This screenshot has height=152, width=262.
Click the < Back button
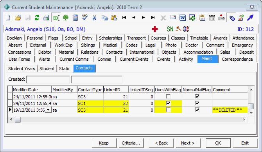click(161, 143)
